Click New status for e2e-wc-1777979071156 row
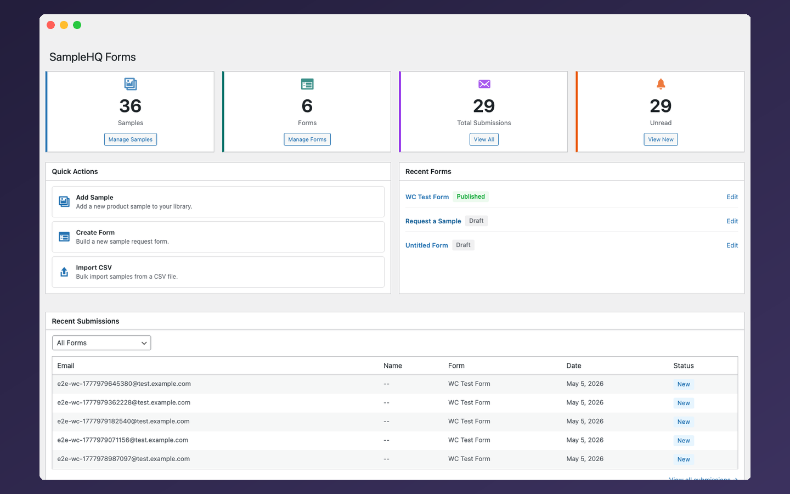790x494 pixels. (x=684, y=440)
